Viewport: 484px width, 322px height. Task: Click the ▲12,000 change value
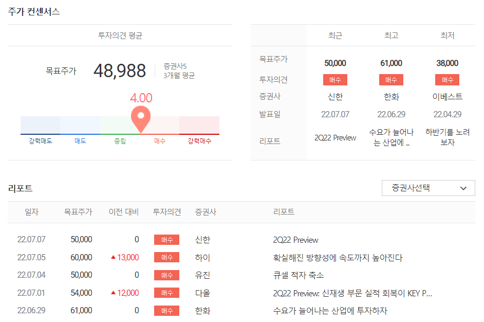click(125, 293)
